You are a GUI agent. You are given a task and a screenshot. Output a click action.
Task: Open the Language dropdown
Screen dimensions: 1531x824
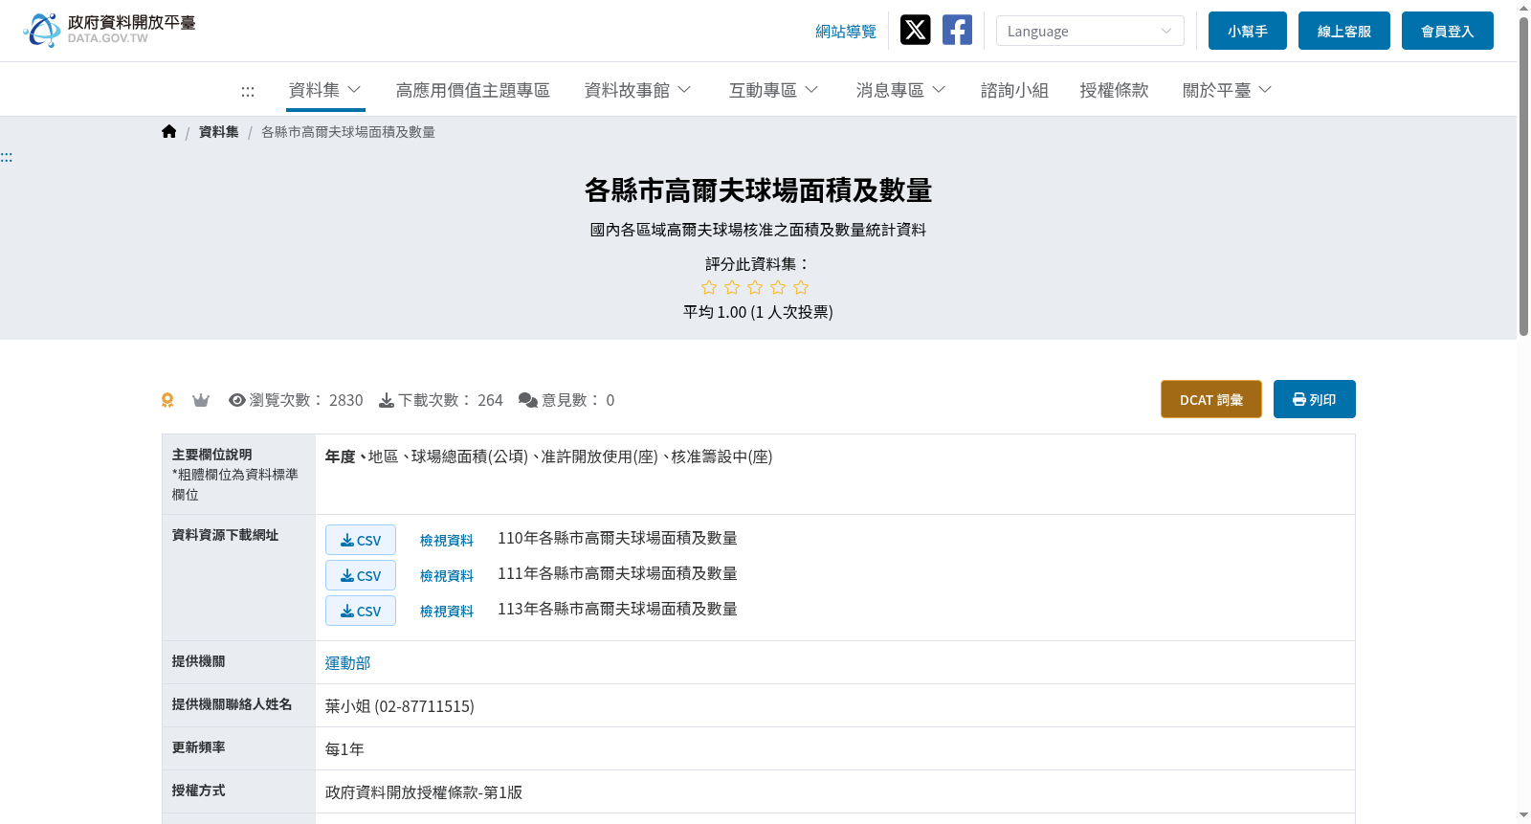[1090, 31]
